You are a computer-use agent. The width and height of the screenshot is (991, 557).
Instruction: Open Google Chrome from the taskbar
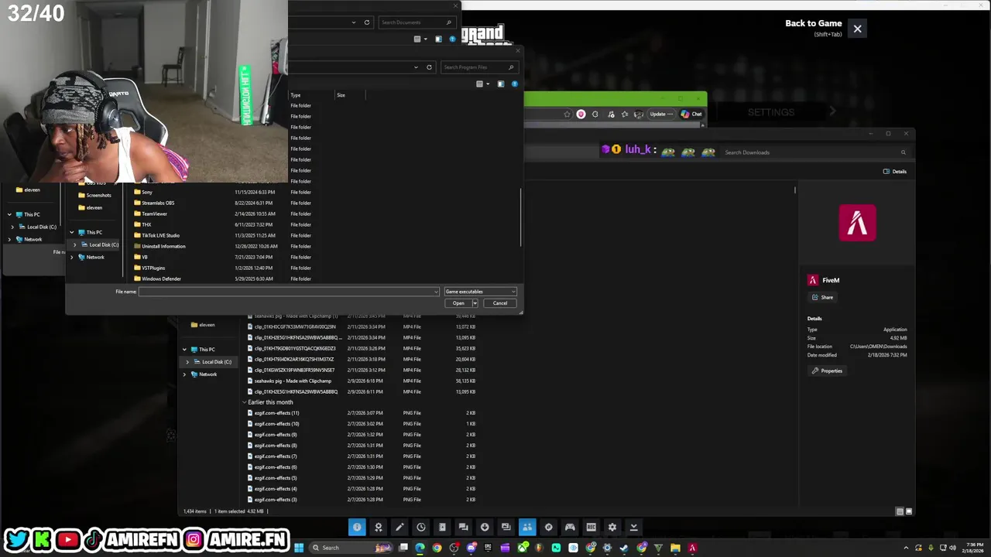coord(437,548)
